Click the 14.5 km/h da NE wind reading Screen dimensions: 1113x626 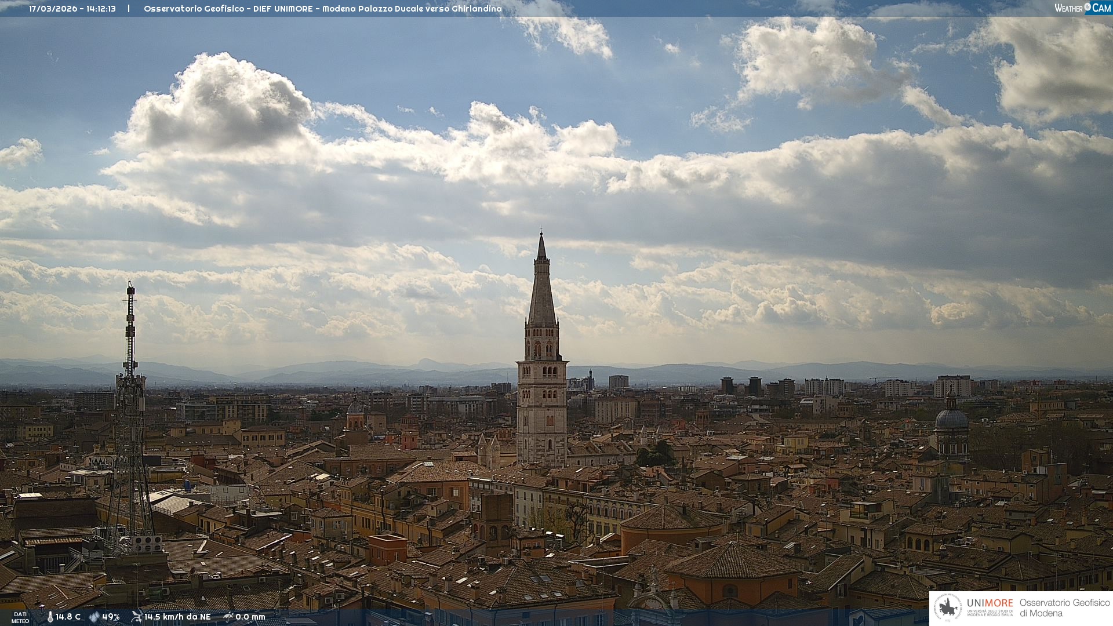(177, 617)
